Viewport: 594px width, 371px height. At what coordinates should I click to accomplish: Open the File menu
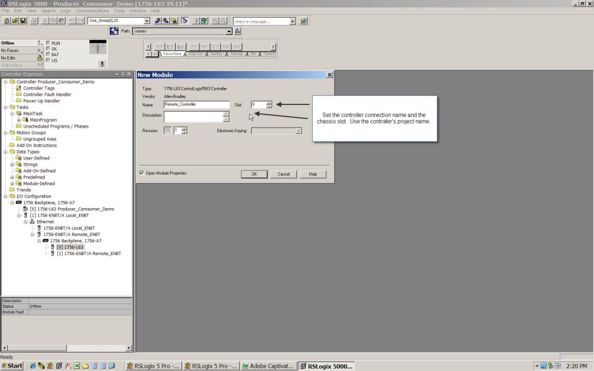(6, 11)
